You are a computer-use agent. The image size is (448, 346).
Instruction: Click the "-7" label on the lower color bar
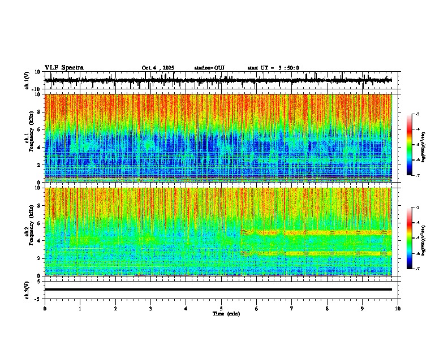coord(417,269)
